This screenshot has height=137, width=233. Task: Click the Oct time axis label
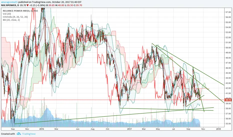coord(107,129)
